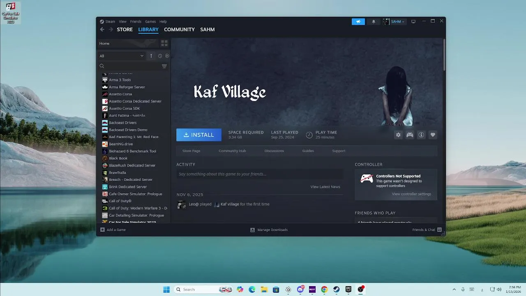Screen dimensions: 526x296
Task: Open the Games menu
Action: point(150,22)
